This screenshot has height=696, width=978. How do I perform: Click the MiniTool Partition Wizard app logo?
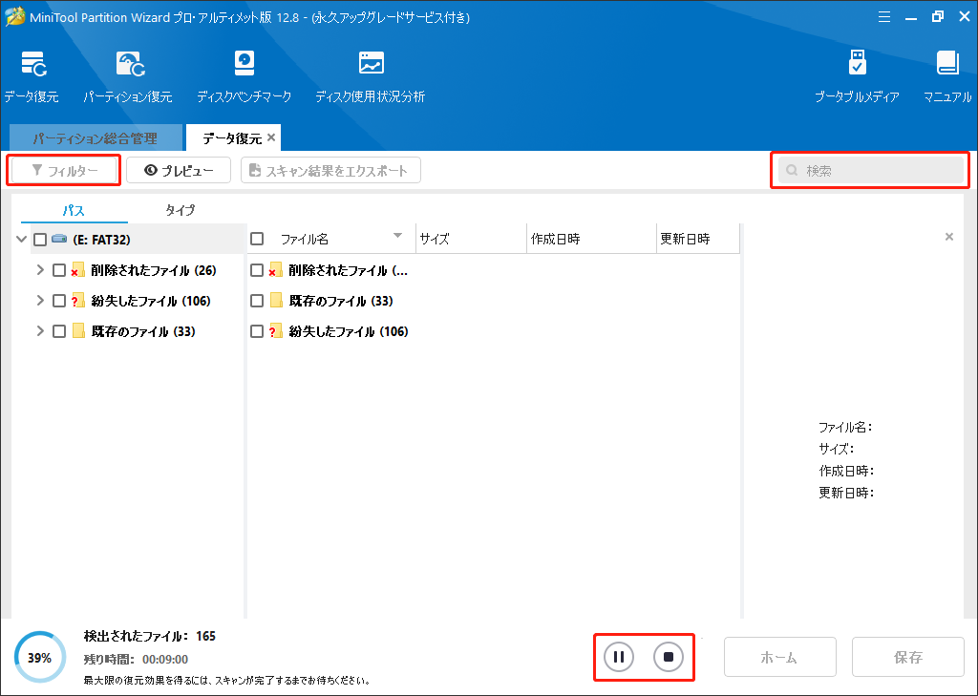pos(14,17)
